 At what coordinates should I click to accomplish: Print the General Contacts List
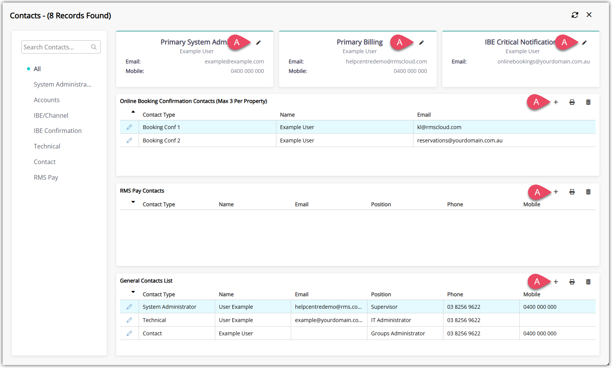pyautogui.click(x=572, y=282)
